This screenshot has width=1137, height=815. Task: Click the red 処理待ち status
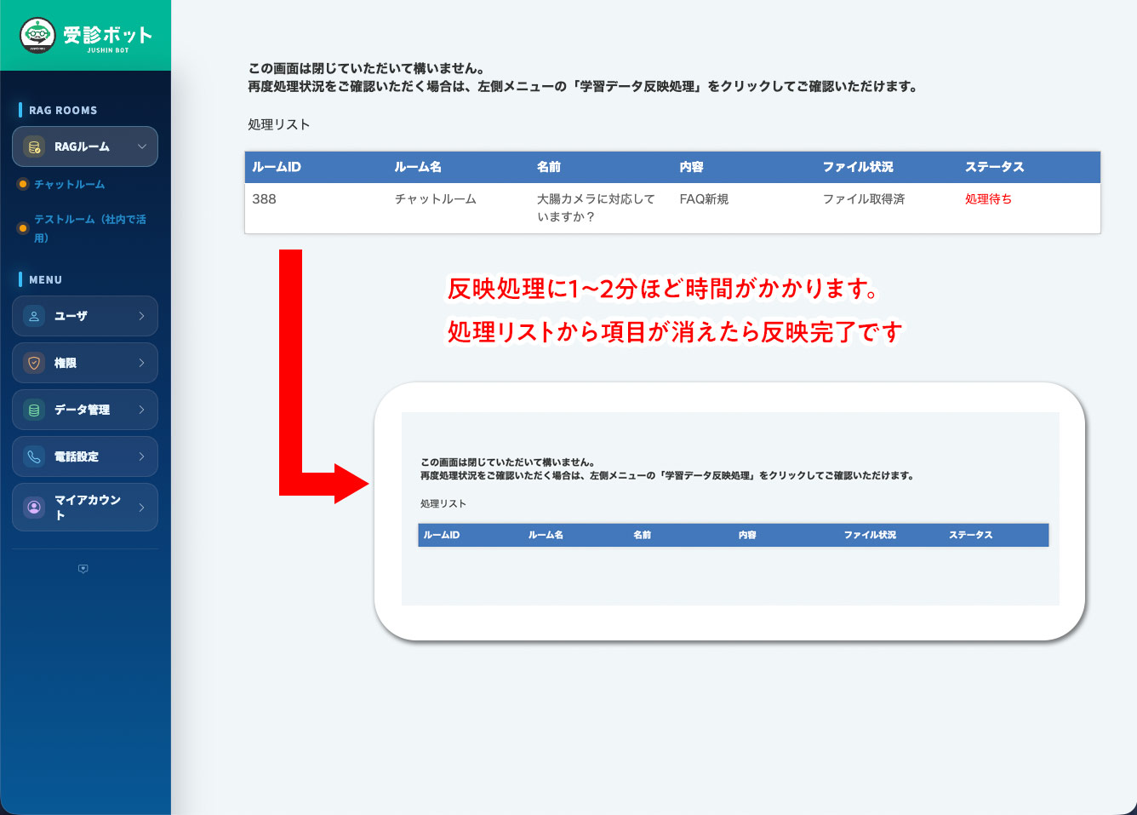988,198
